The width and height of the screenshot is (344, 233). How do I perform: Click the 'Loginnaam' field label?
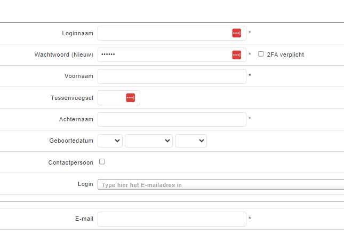coord(77,33)
